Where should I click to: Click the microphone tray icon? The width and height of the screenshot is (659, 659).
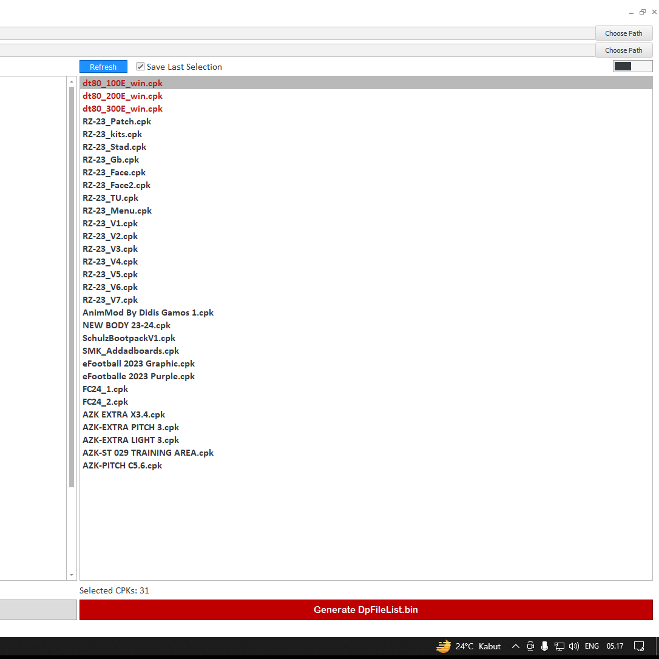point(544,646)
